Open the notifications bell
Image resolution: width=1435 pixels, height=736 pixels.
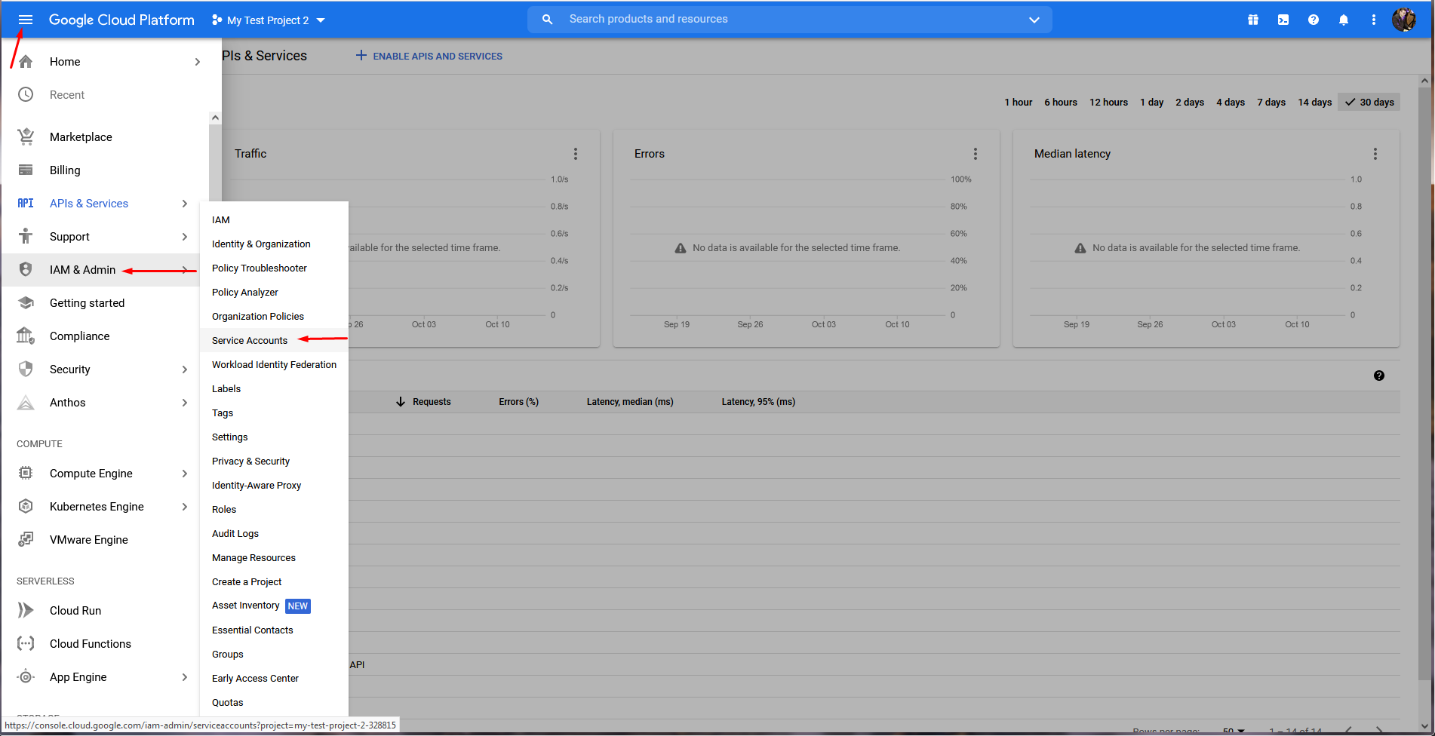click(x=1343, y=20)
